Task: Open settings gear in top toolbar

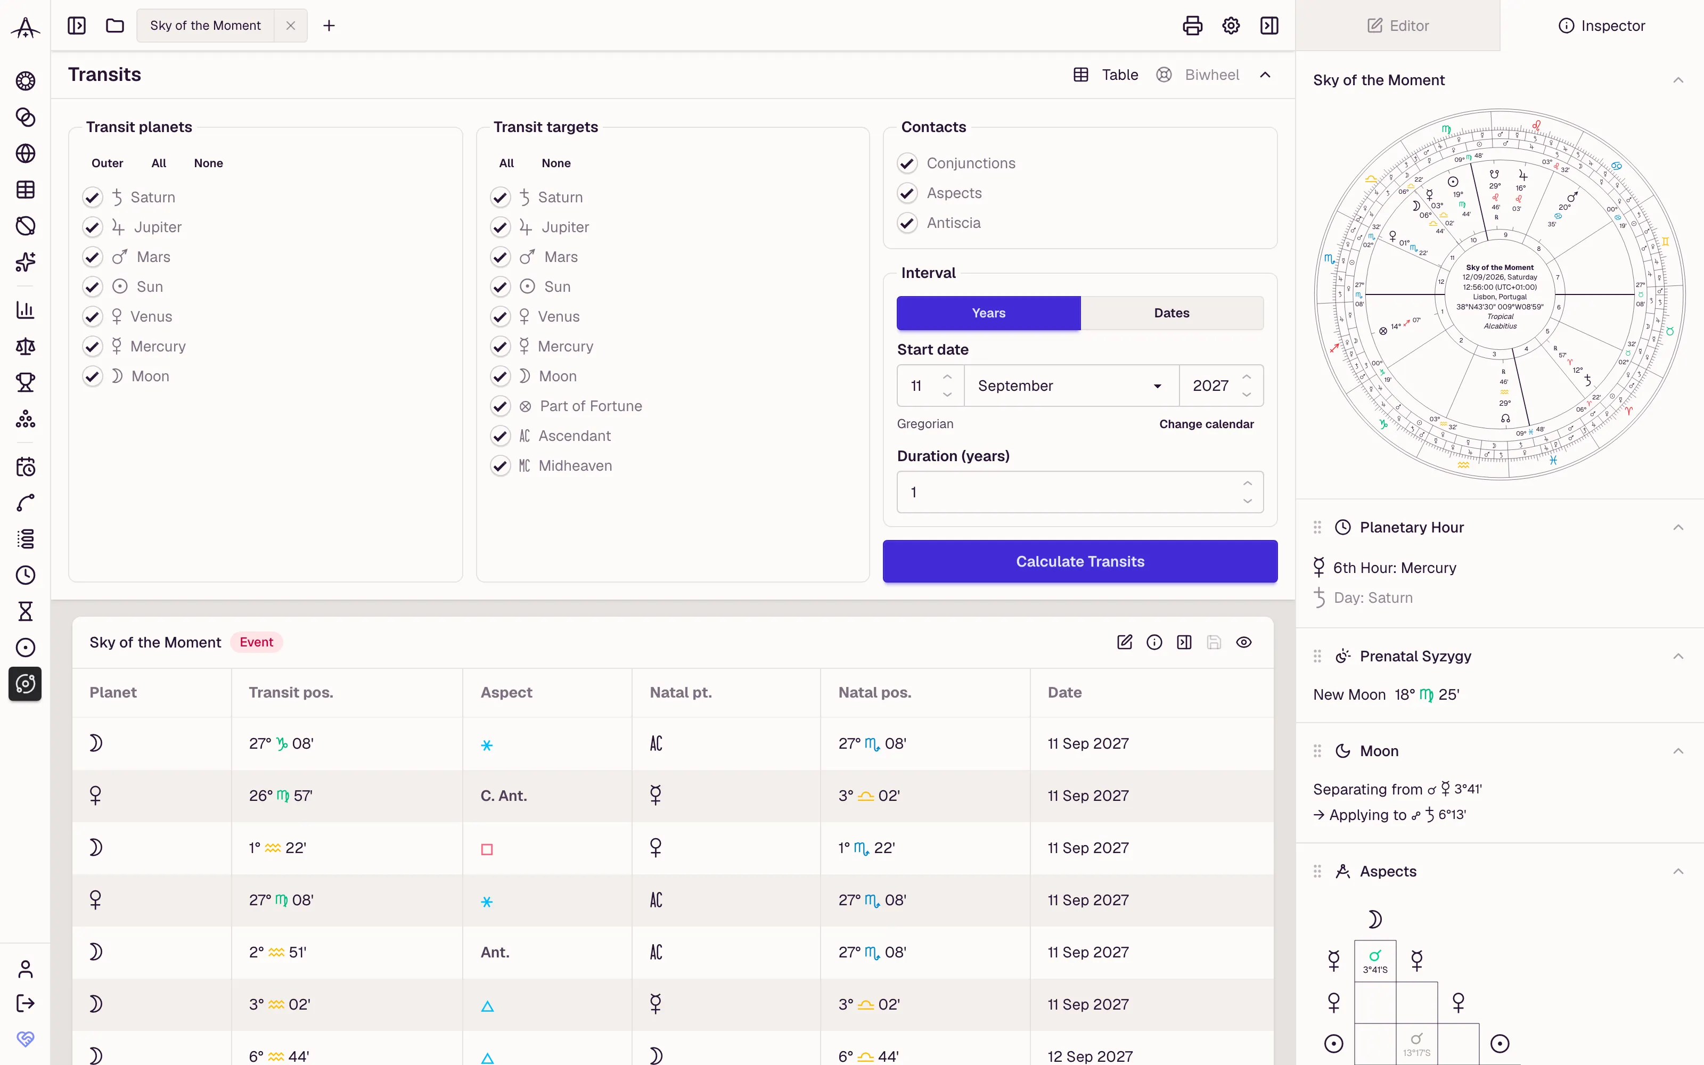Action: [1231, 26]
